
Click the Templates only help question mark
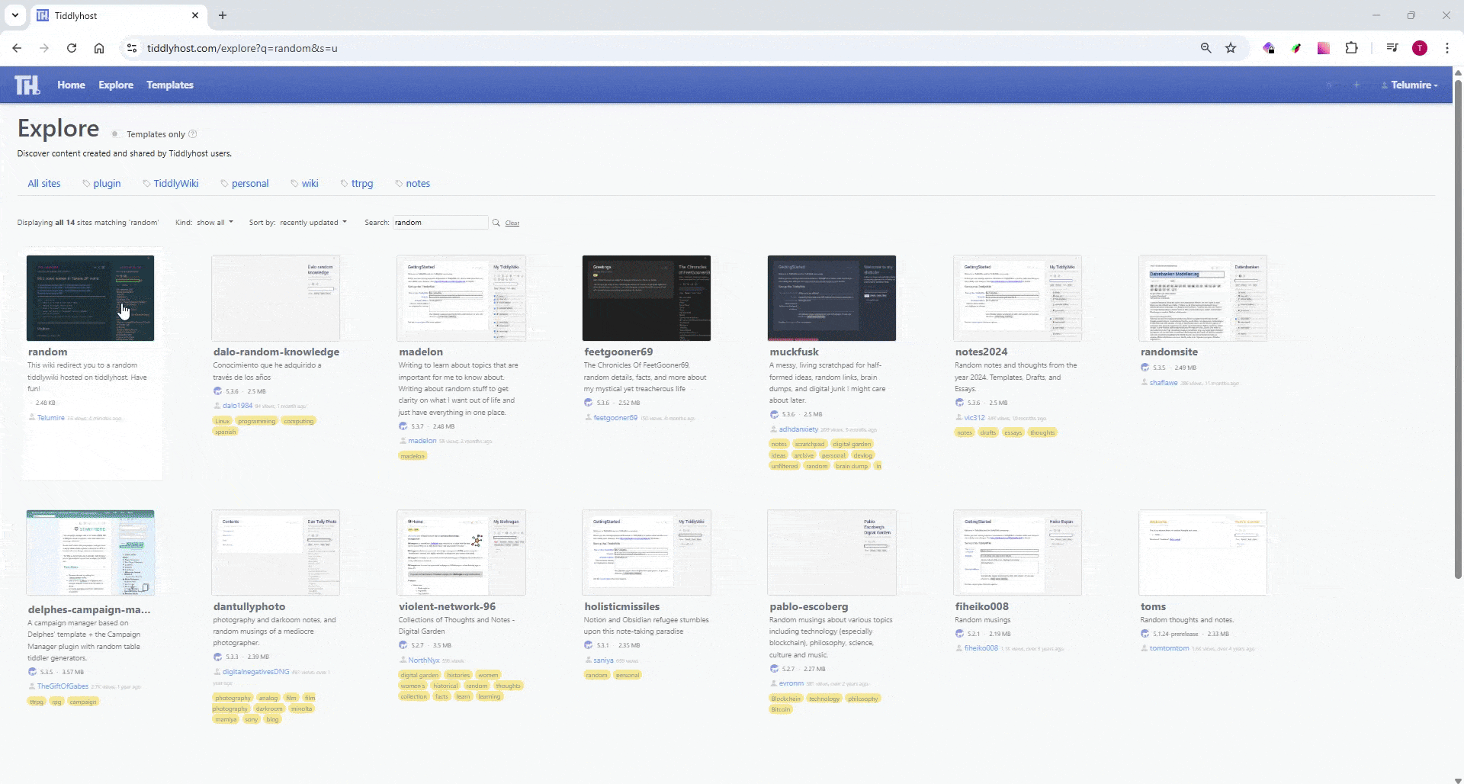tap(193, 134)
